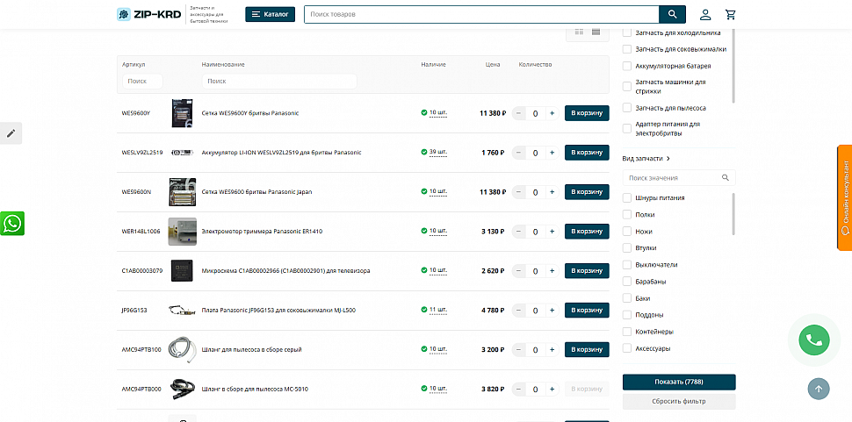Open link Сетка WES9600 бритвы Panasonic Japan
852x422 pixels.
pos(256,192)
